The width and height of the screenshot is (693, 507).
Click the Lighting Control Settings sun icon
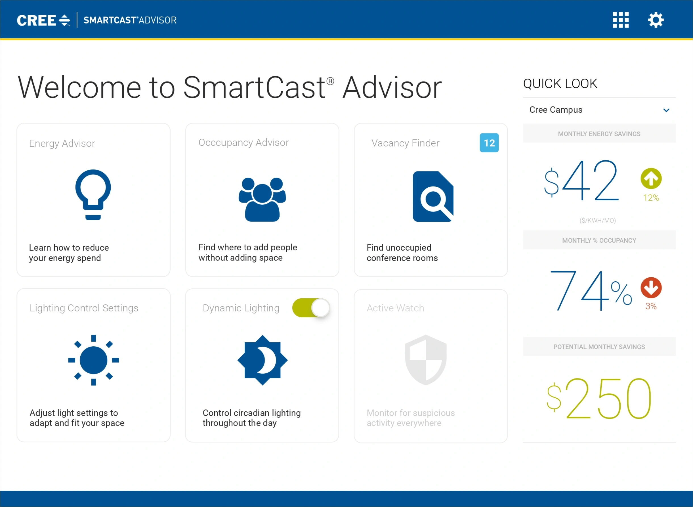[93, 360]
